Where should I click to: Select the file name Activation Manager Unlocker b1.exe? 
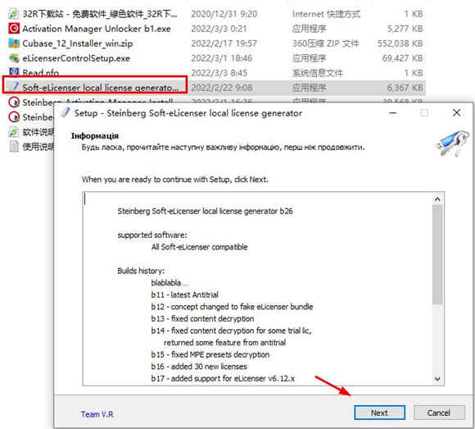click(97, 29)
